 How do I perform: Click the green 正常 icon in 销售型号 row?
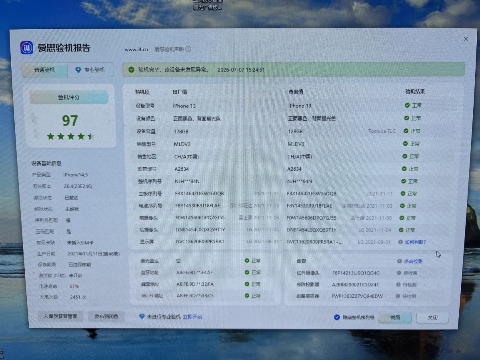coord(405,144)
